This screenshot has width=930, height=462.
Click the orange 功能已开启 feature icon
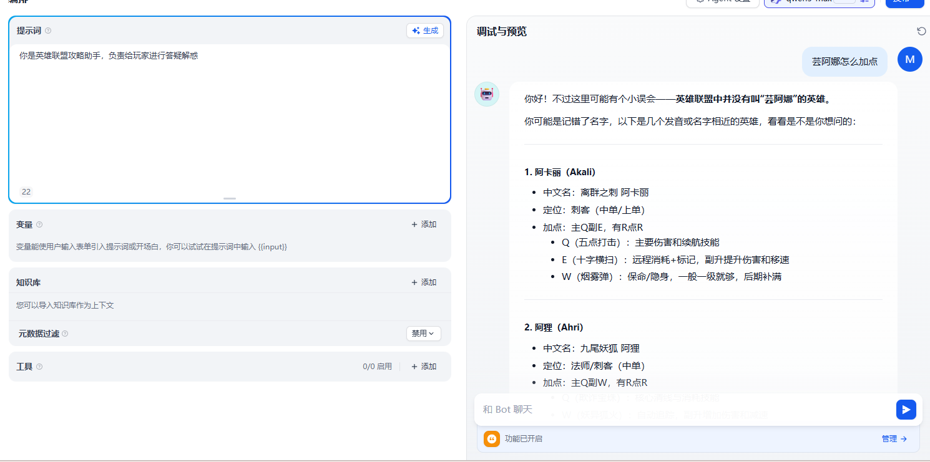(492, 439)
